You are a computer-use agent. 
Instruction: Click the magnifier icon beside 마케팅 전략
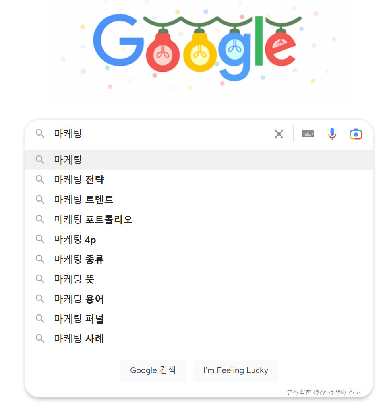click(x=40, y=179)
